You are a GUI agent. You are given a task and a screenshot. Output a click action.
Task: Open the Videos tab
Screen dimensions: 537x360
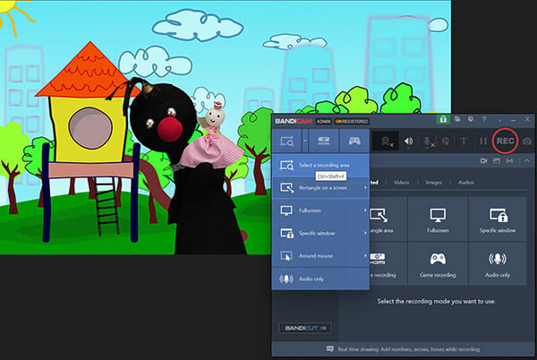tap(401, 182)
